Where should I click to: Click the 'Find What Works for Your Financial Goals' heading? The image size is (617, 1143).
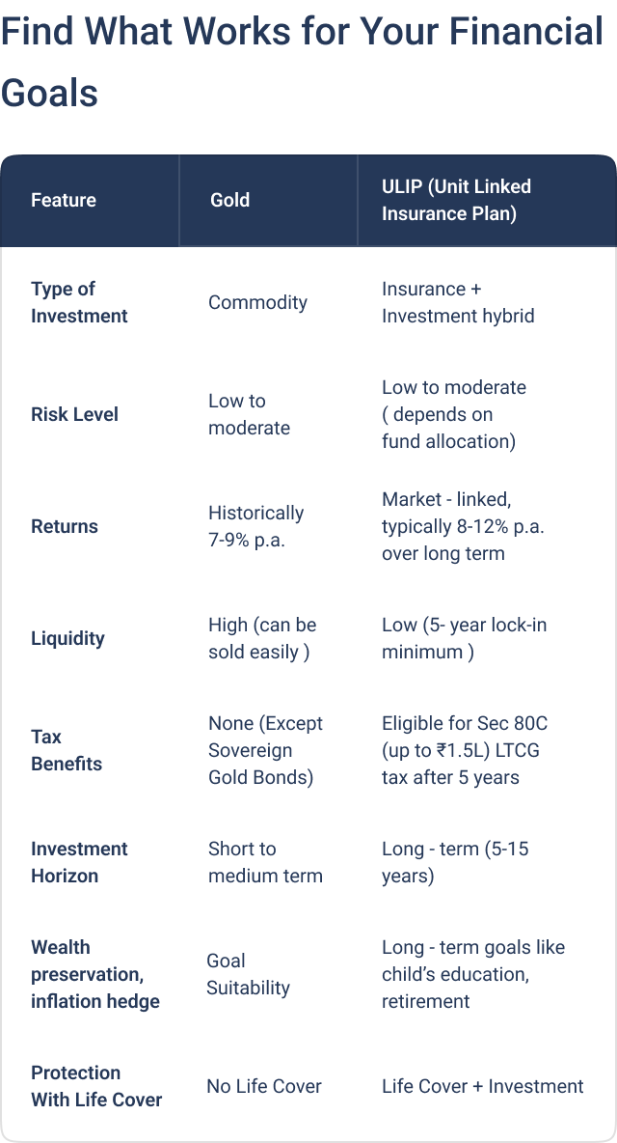tap(302, 62)
